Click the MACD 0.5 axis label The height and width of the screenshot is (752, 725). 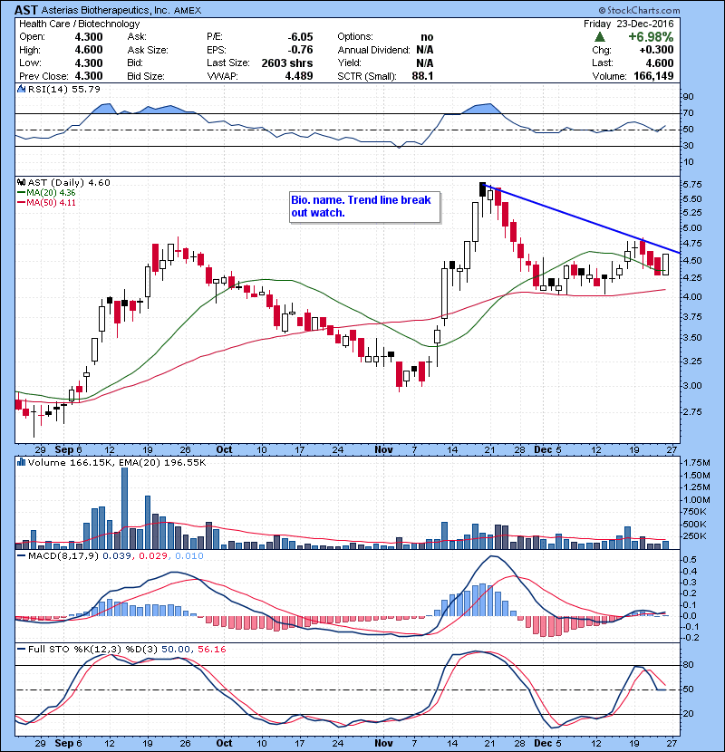tap(690, 560)
